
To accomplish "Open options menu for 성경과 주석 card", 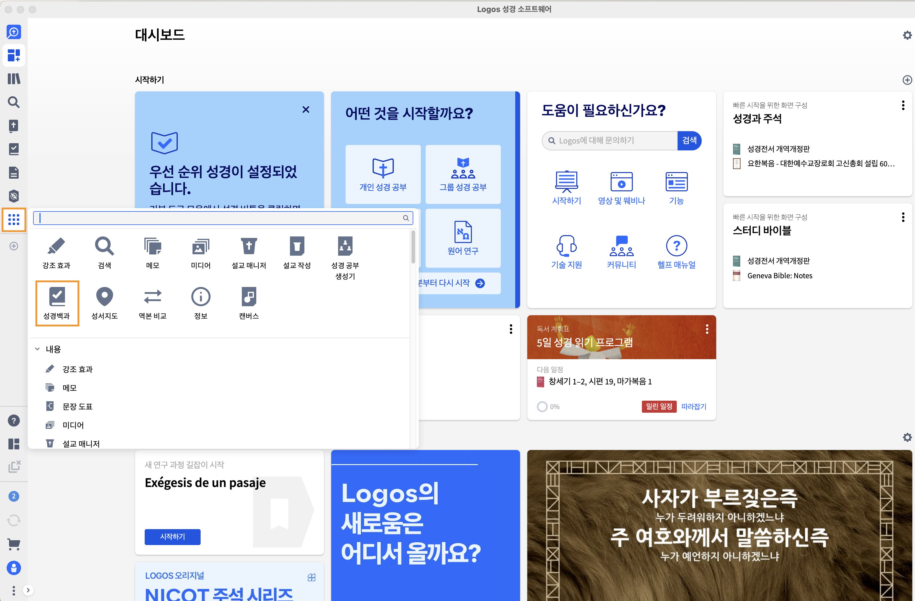I will (903, 105).
